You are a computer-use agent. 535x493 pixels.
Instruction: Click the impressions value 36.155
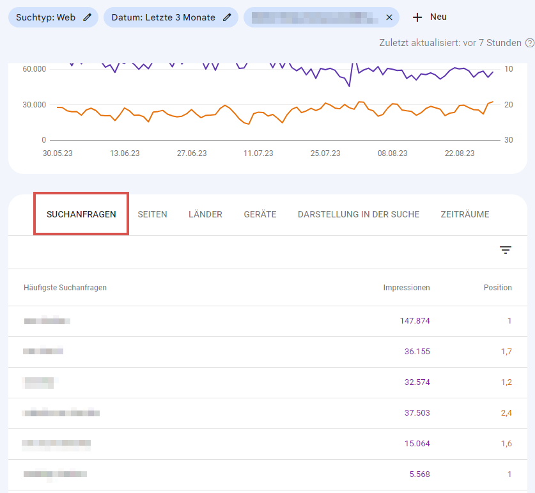tap(417, 352)
